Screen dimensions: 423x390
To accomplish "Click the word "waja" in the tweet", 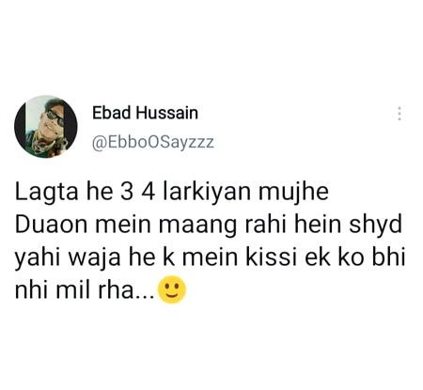I will pyautogui.click(x=95, y=258).
